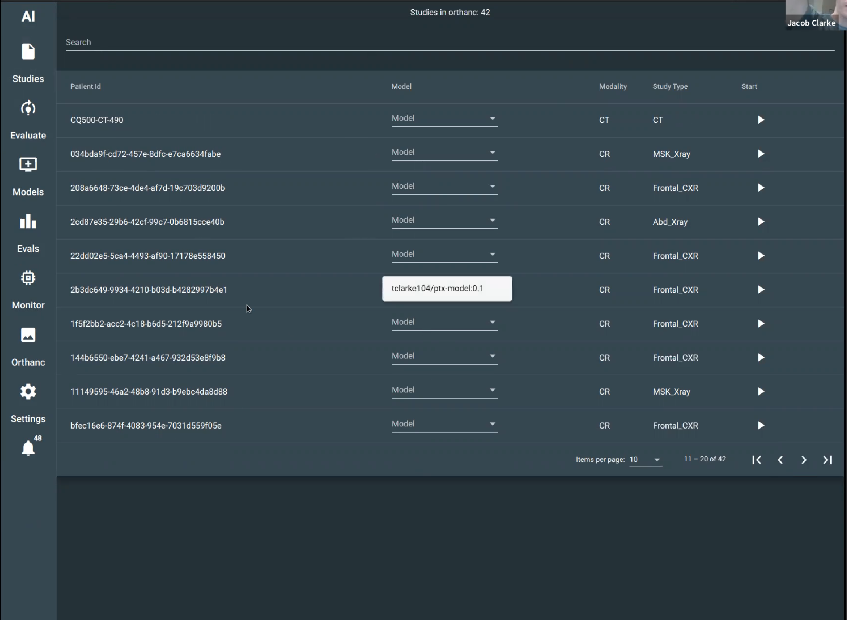Click 11 – 20 of 42 range label
Image resolution: width=847 pixels, height=620 pixels.
click(x=705, y=459)
